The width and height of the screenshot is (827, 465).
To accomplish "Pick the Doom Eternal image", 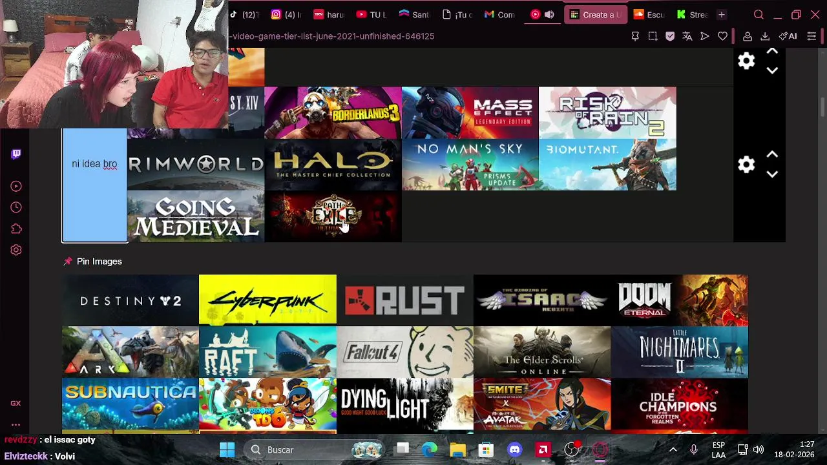I will [x=679, y=300].
